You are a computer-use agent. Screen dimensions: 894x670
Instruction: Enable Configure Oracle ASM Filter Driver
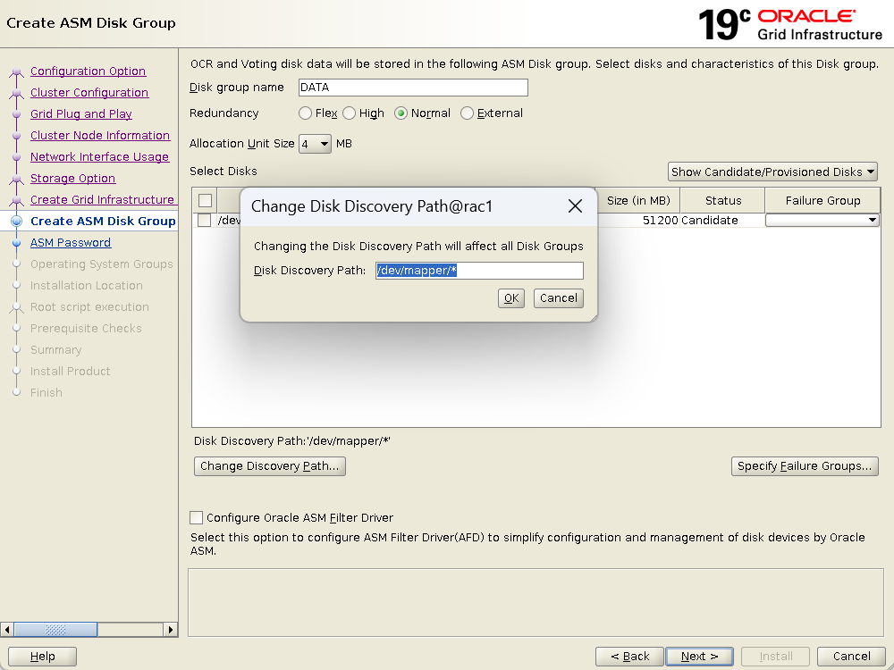(x=197, y=517)
